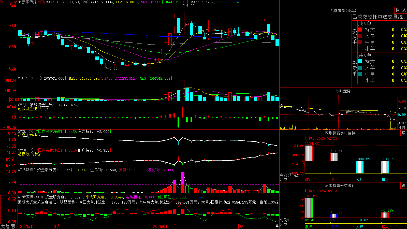Click the 散户 category bar with +0.16%
The height and width of the screenshot is (229, 407).
tap(309, 208)
